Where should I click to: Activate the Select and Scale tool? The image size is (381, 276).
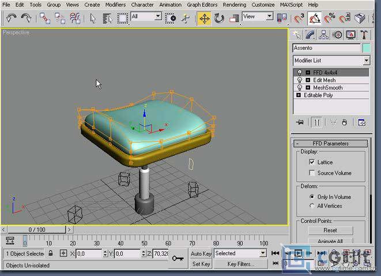point(234,18)
